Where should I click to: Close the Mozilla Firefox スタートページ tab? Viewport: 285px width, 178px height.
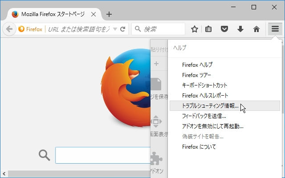coord(94,14)
